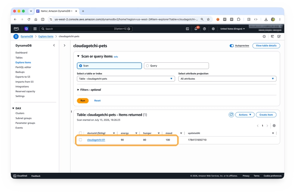Toggle the Autopreview switch
The height and width of the screenshot is (193, 295).
[x=232, y=46]
